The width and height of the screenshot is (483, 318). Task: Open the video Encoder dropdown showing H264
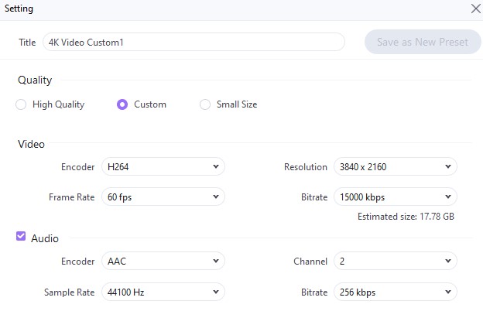tap(163, 166)
